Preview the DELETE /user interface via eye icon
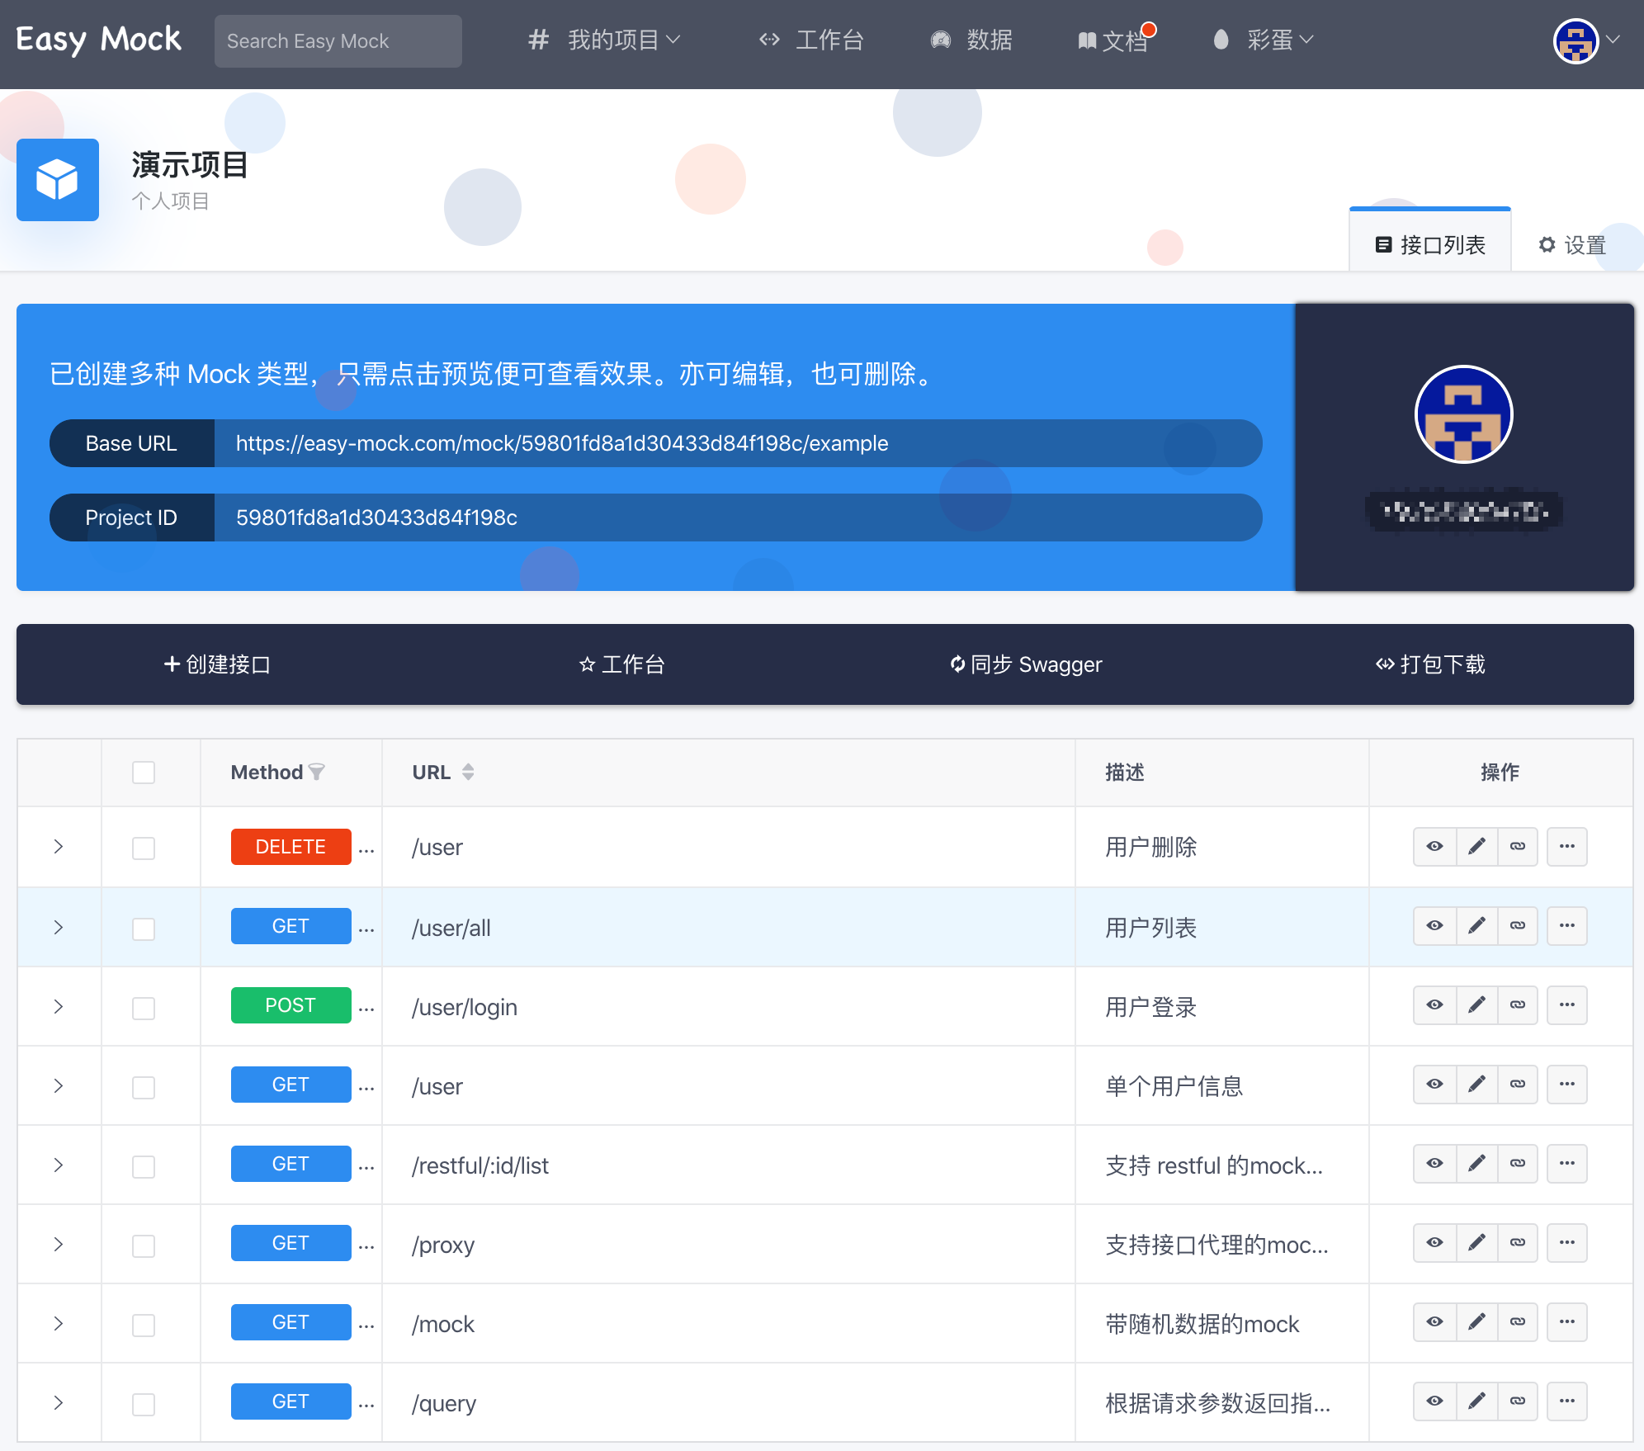Image resolution: width=1644 pixels, height=1451 pixels. click(x=1434, y=847)
